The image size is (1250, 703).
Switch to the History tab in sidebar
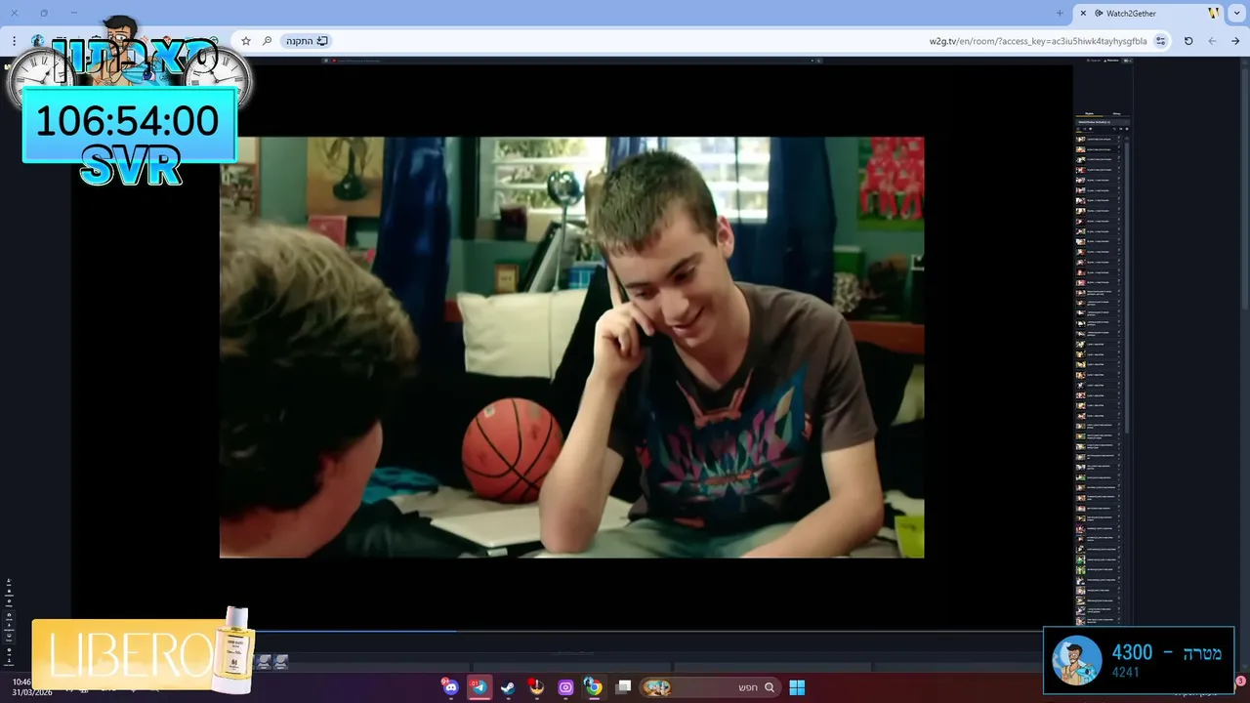coord(1116,113)
